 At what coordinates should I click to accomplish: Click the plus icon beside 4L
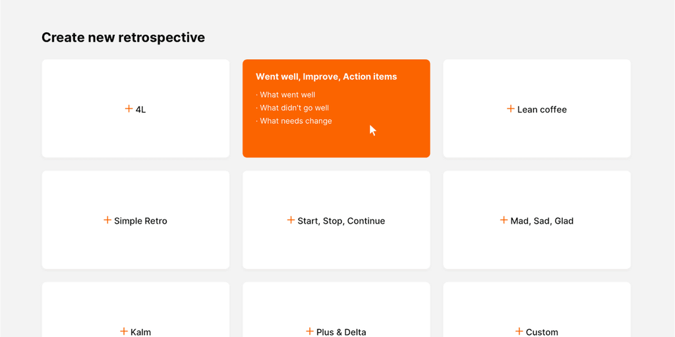pos(129,109)
